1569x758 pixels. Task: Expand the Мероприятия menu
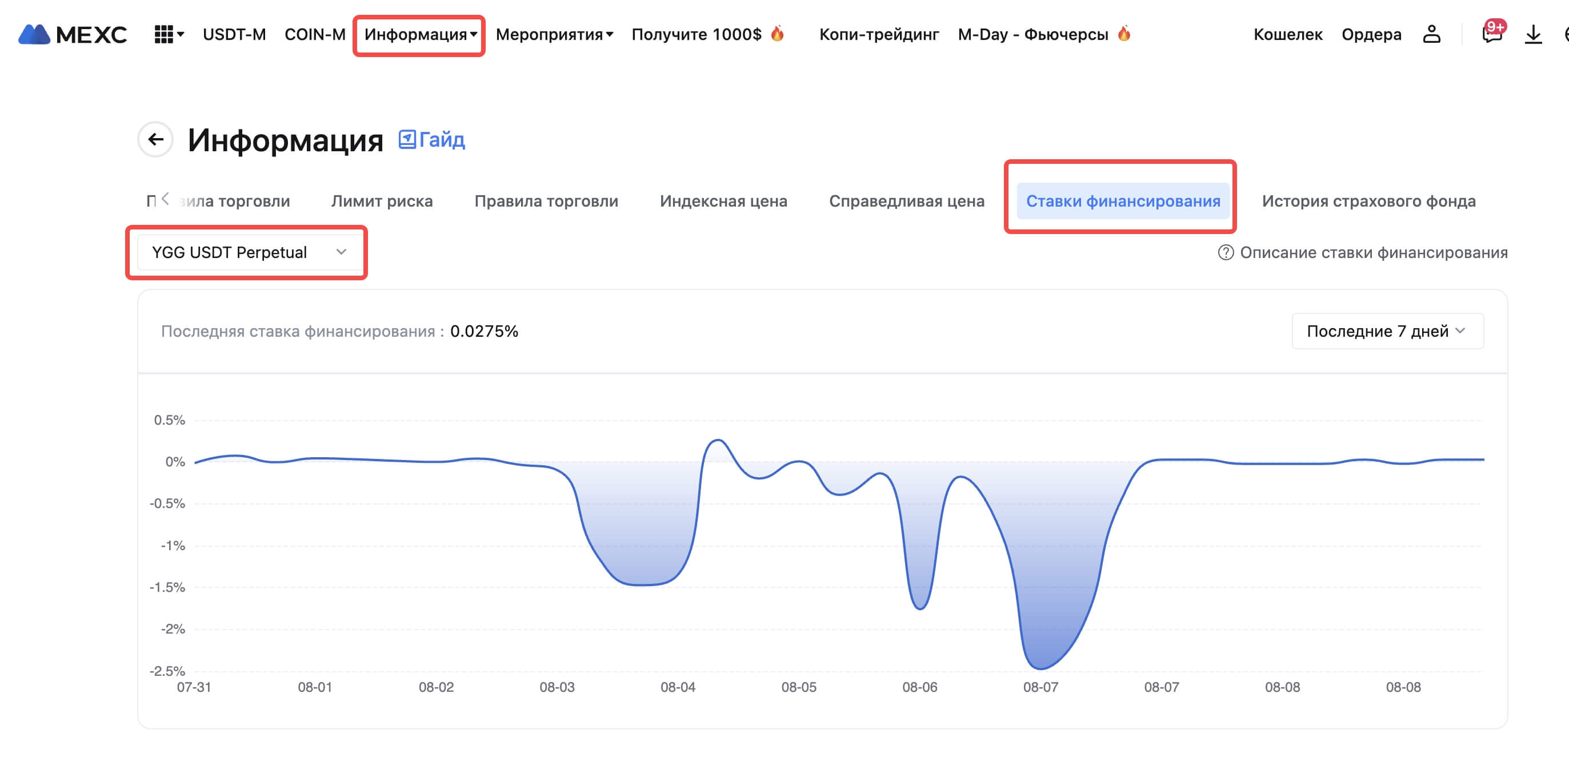(554, 35)
